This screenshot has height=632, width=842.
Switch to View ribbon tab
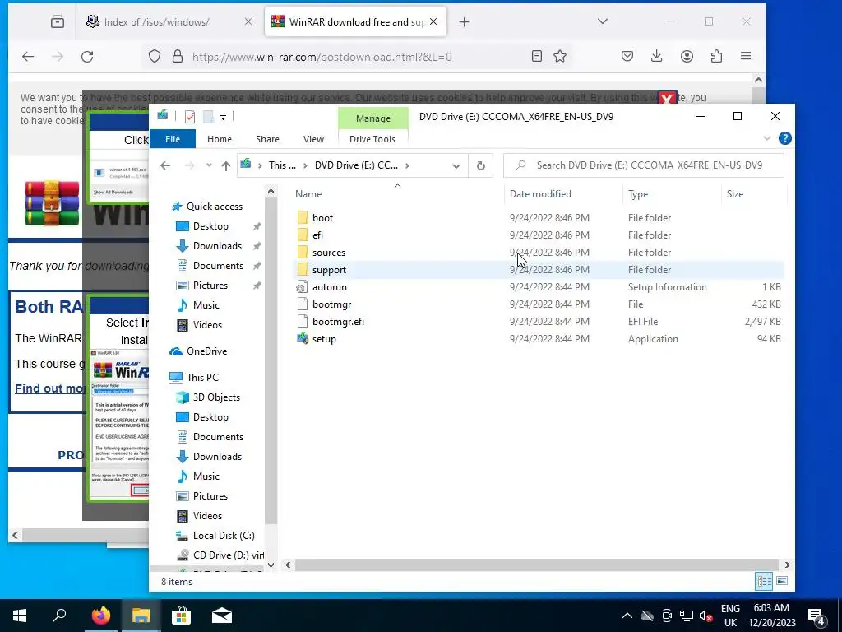click(x=313, y=139)
